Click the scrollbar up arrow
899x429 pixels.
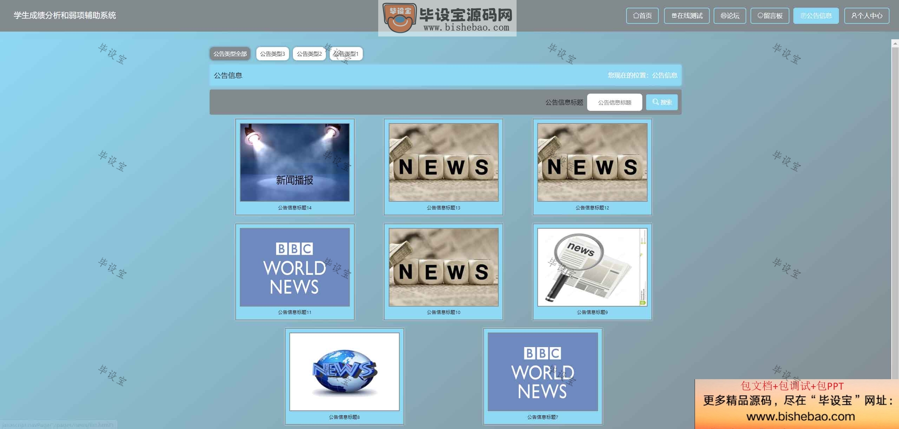(895, 43)
